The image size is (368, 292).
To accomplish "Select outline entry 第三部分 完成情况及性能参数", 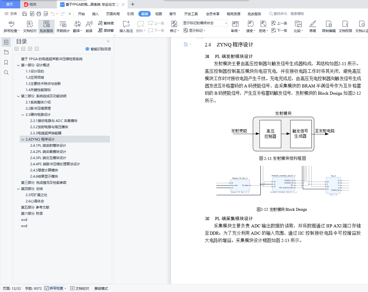I will [44, 183].
